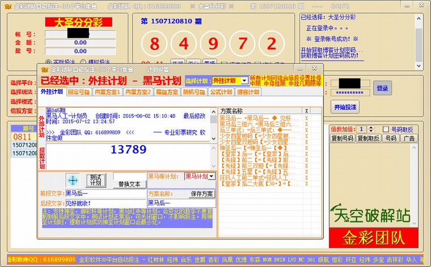Select the 实际投注 radio button

click(x=48, y=62)
